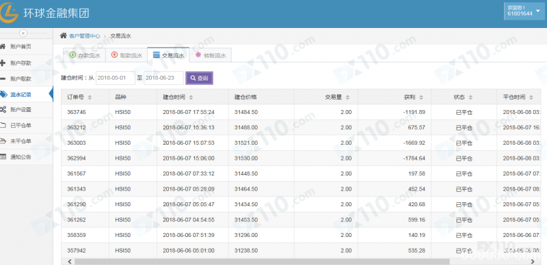The image size is (547, 265).
Task: Sort table by 获利 column
Action: 421,97
